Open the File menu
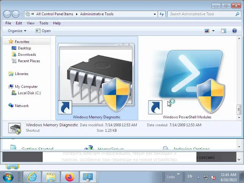This screenshot has height=183, width=244. 8,23
